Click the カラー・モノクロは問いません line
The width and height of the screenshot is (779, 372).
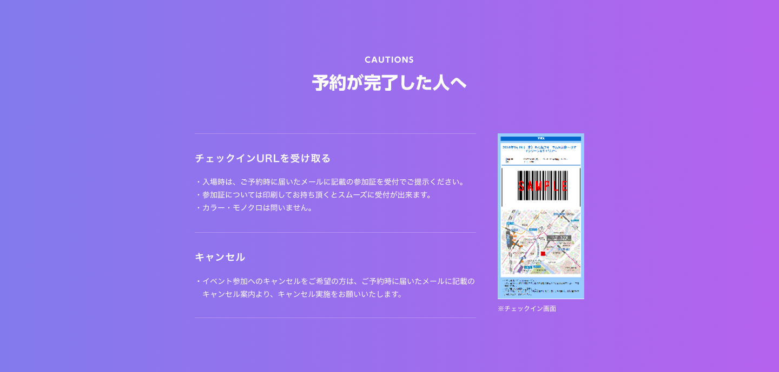(x=254, y=208)
